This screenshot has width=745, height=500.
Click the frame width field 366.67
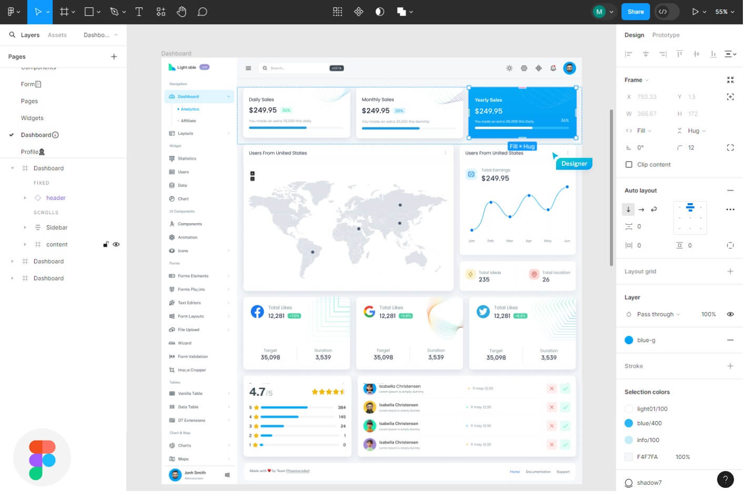[647, 114]
